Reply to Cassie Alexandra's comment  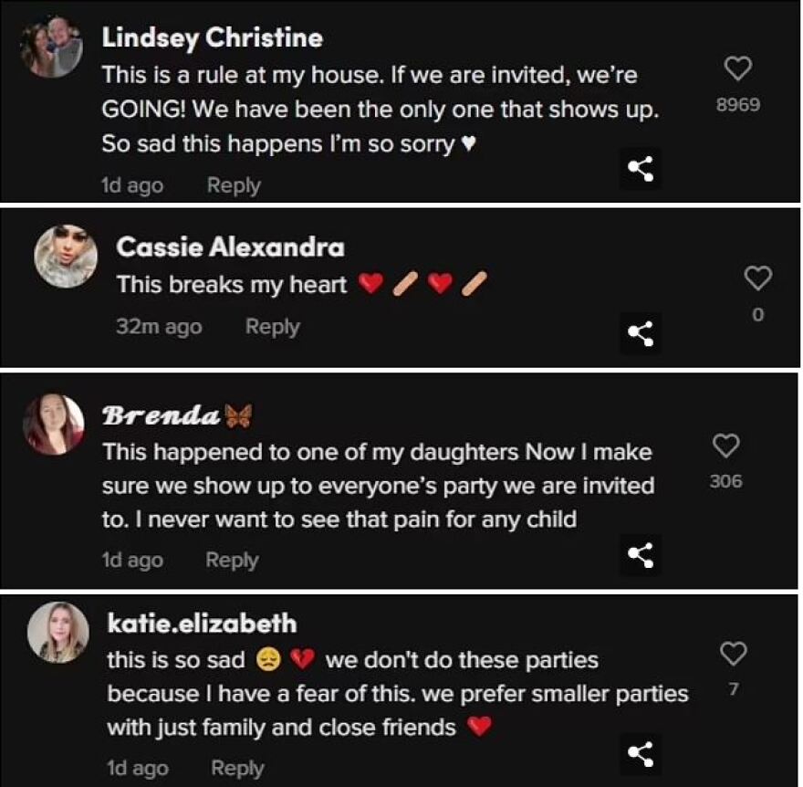tap(272, 327)
